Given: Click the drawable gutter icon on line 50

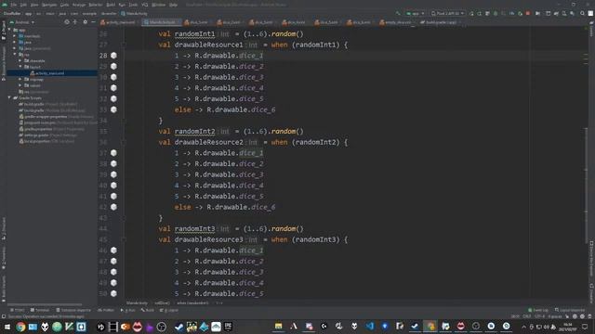Looking at the screenshot, I should pyautogui.click(x=113, y=293).
